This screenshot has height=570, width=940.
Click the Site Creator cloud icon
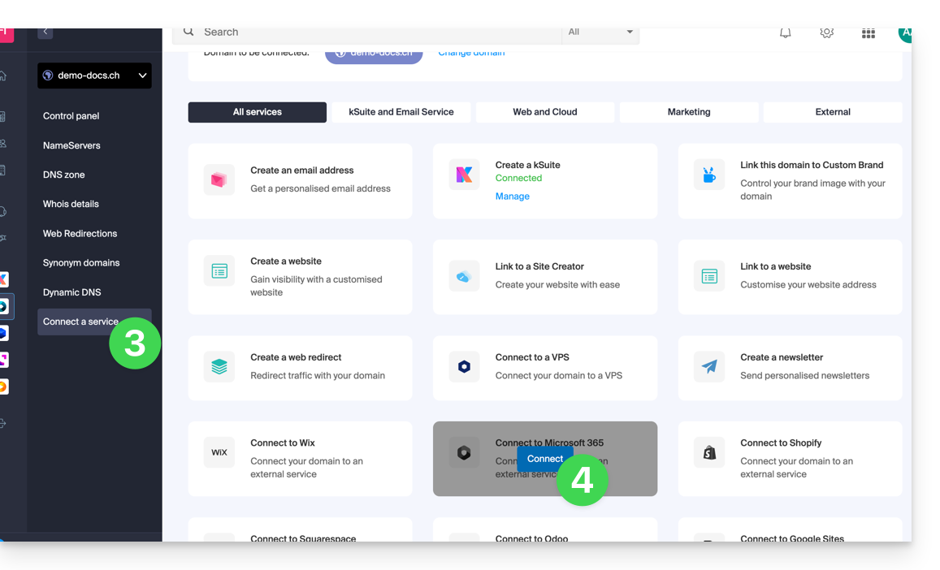point(464,276)
